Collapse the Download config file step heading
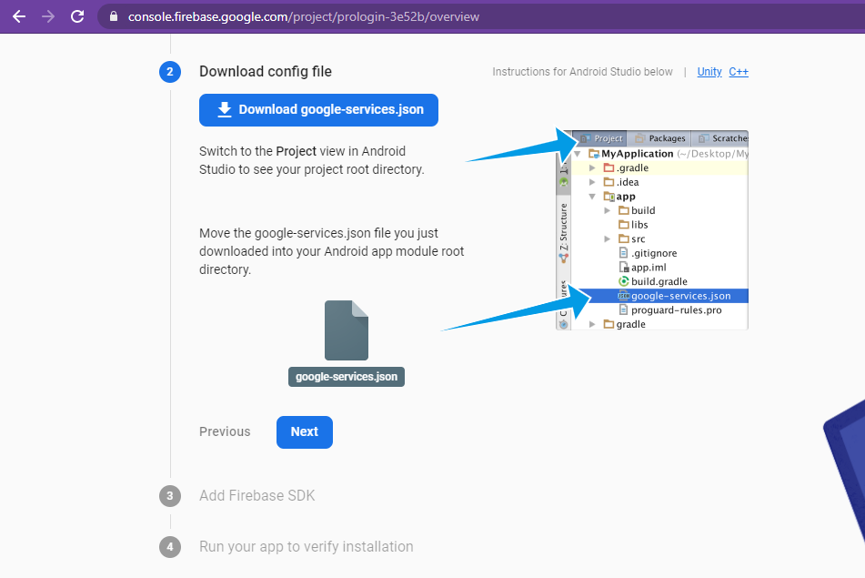 [x=266, y=72]
